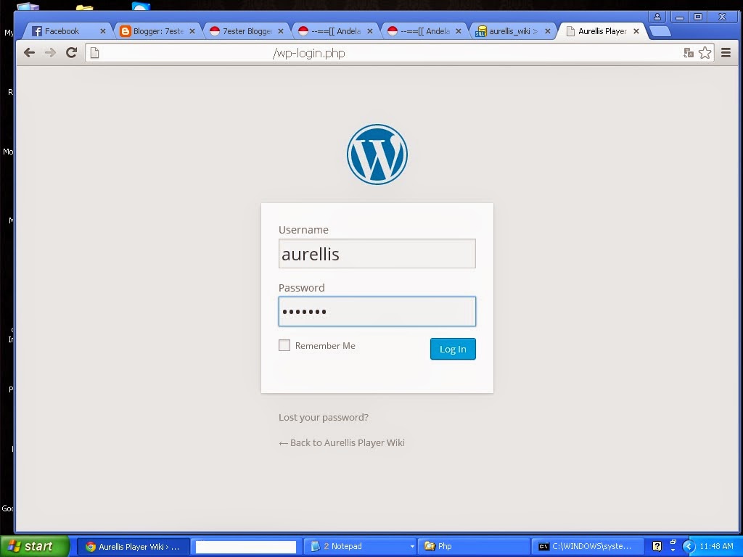Click the Aurellis Player Wiki taskbar button
Image resolution: width=743 pixels, height=557 pixels.
click(134, 547)
